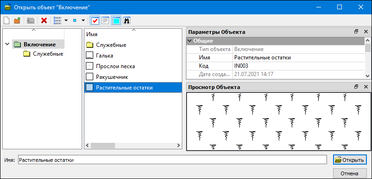The image size is (372, 179).
Task: Click list's horizontal scrollbar right arrow
Action: 179,145
